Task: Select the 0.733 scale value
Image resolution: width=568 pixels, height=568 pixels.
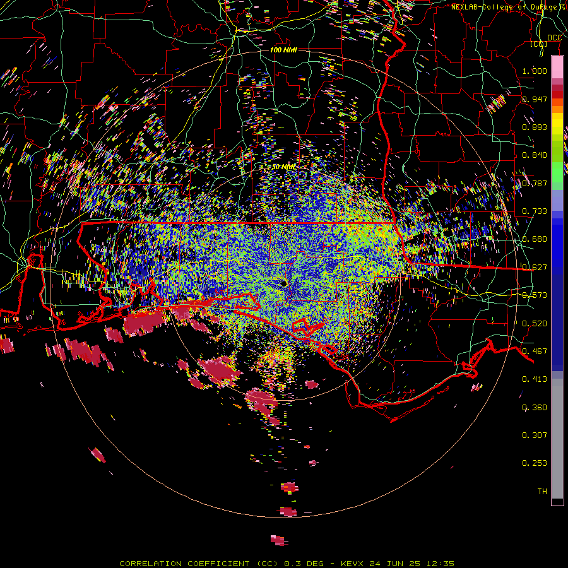Action: click(x=535, y=211)
